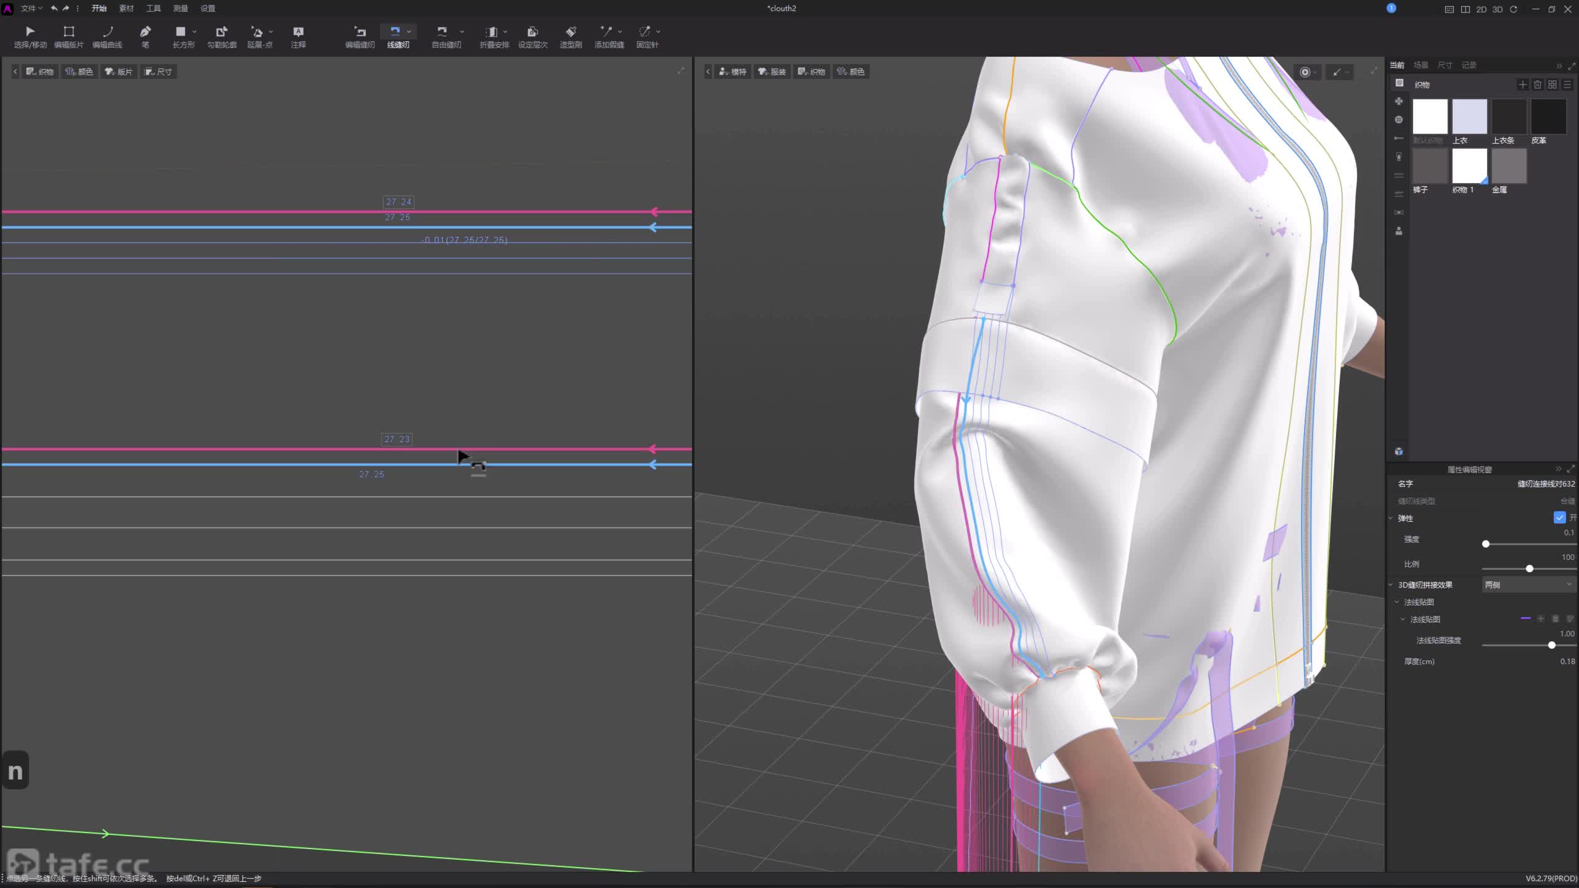The height and width of the screenshot is (888, 1579).
Task: Add a new fabric with the plus icon
Action: [x=1523, y=84]
